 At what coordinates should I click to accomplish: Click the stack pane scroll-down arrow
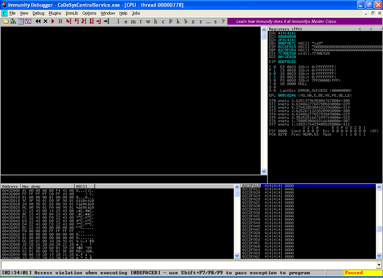pos(379,256)
